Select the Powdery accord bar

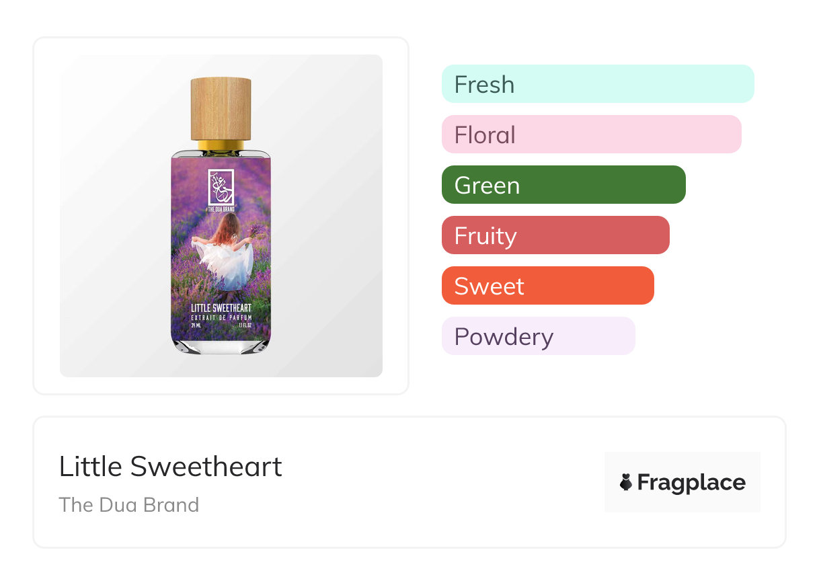click(x=538, y=336)
